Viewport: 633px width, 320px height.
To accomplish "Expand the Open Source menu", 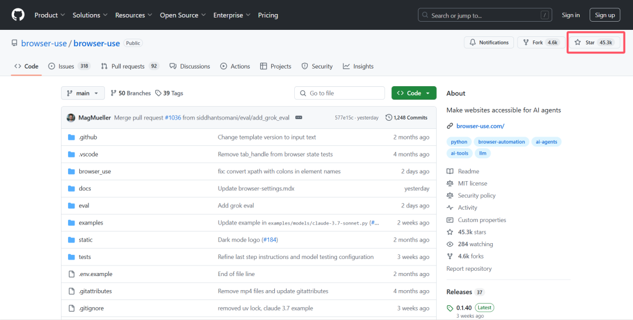I will (x=183, y=15).
